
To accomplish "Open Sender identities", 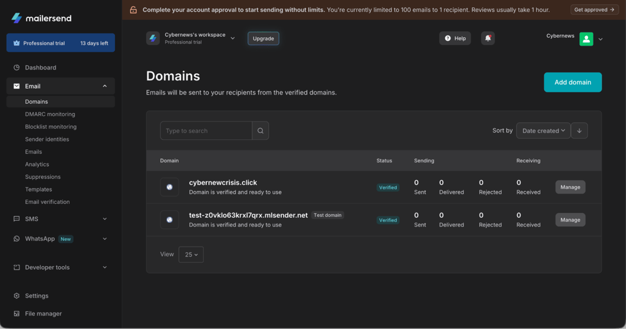I will (47, 139).
